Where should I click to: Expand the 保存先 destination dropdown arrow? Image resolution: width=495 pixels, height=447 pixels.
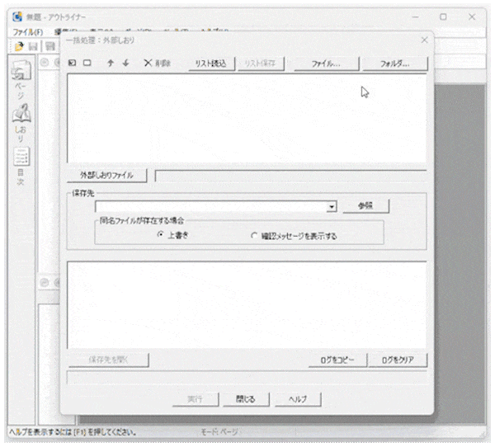(x=332, y=207)
